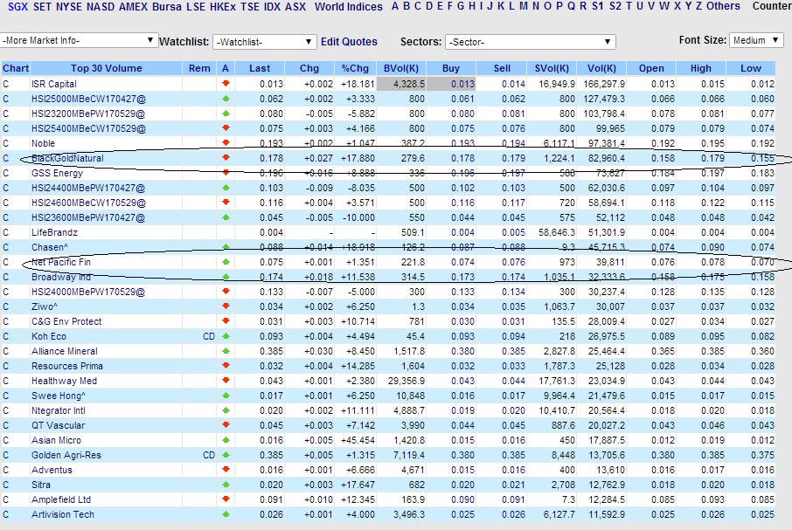The width and height of the screenshot is (792, 530).
Task: Sort by the %Chg column header
Action: click(x=355, y=68)
